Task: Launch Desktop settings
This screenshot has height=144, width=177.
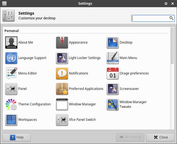Action: (113, 42)
